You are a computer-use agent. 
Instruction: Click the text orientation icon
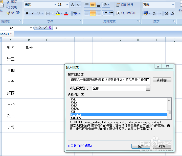coord(105,5)
